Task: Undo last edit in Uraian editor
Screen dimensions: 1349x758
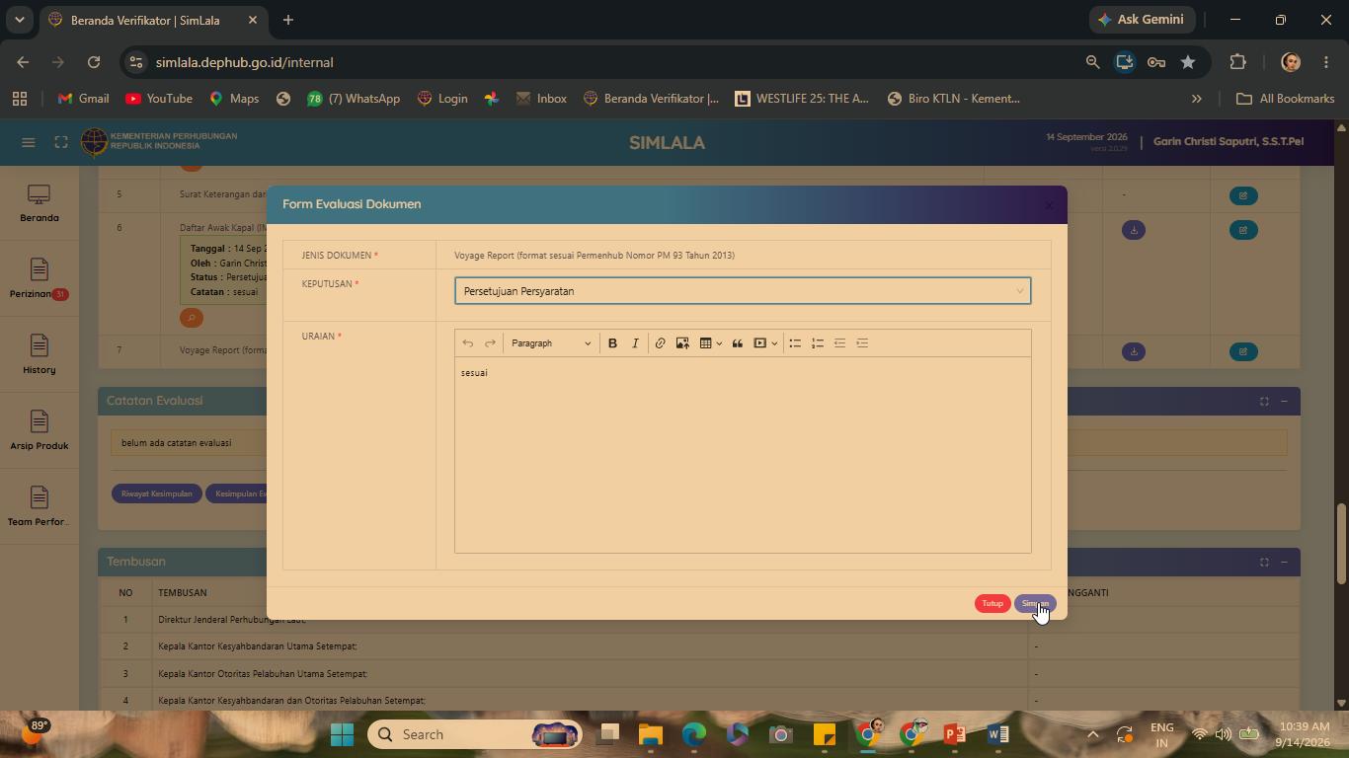Action: click(468, 343)
